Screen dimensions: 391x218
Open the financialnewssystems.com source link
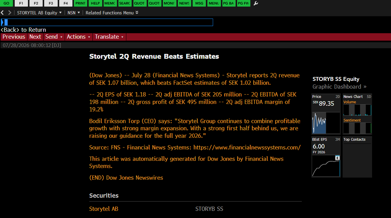pos(247,147)
